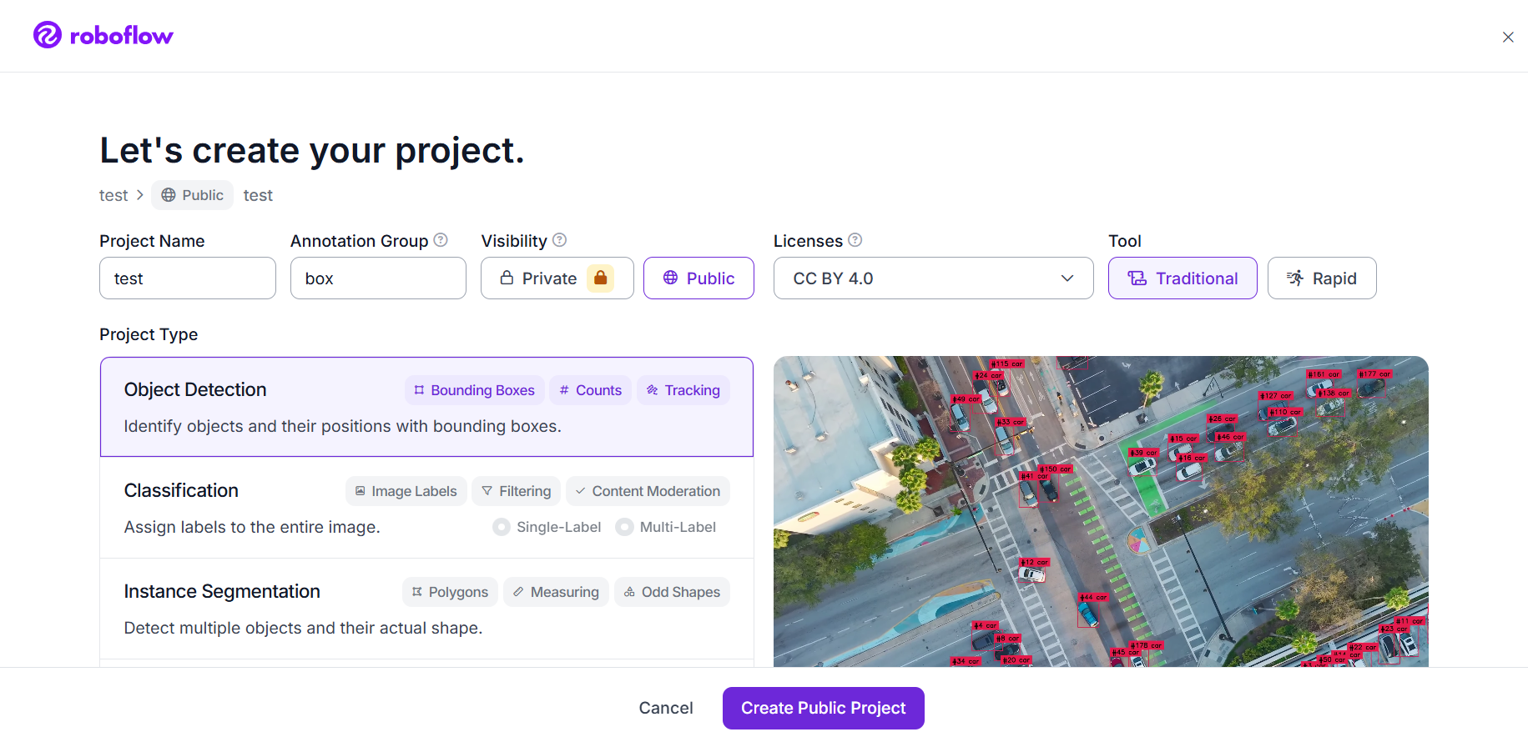This screenshot has width=1528, height=742.
Task: Click the Measuring tag
Action: click(x=556, y=592)
